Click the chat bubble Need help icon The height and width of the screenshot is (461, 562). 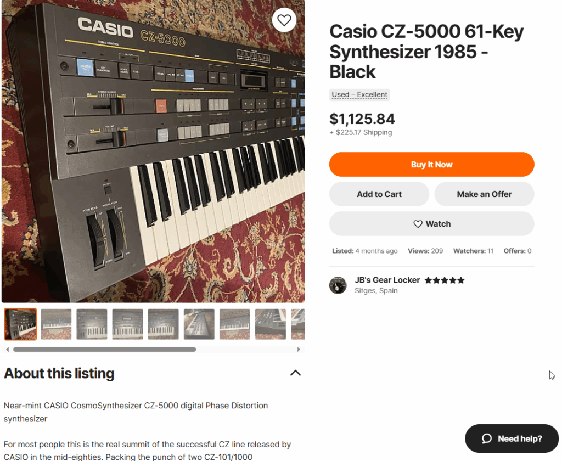486,438
